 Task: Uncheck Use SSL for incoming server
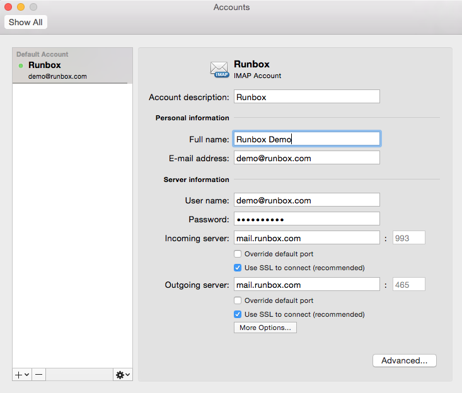click(x=238, y=268)
